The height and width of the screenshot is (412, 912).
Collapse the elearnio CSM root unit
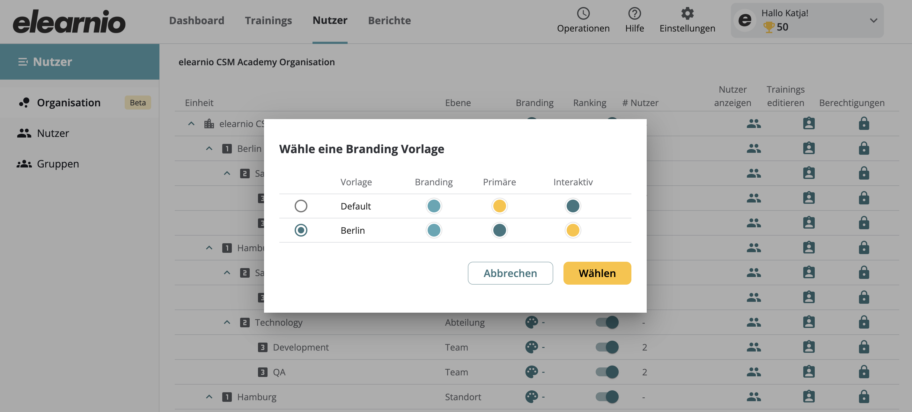191,124
